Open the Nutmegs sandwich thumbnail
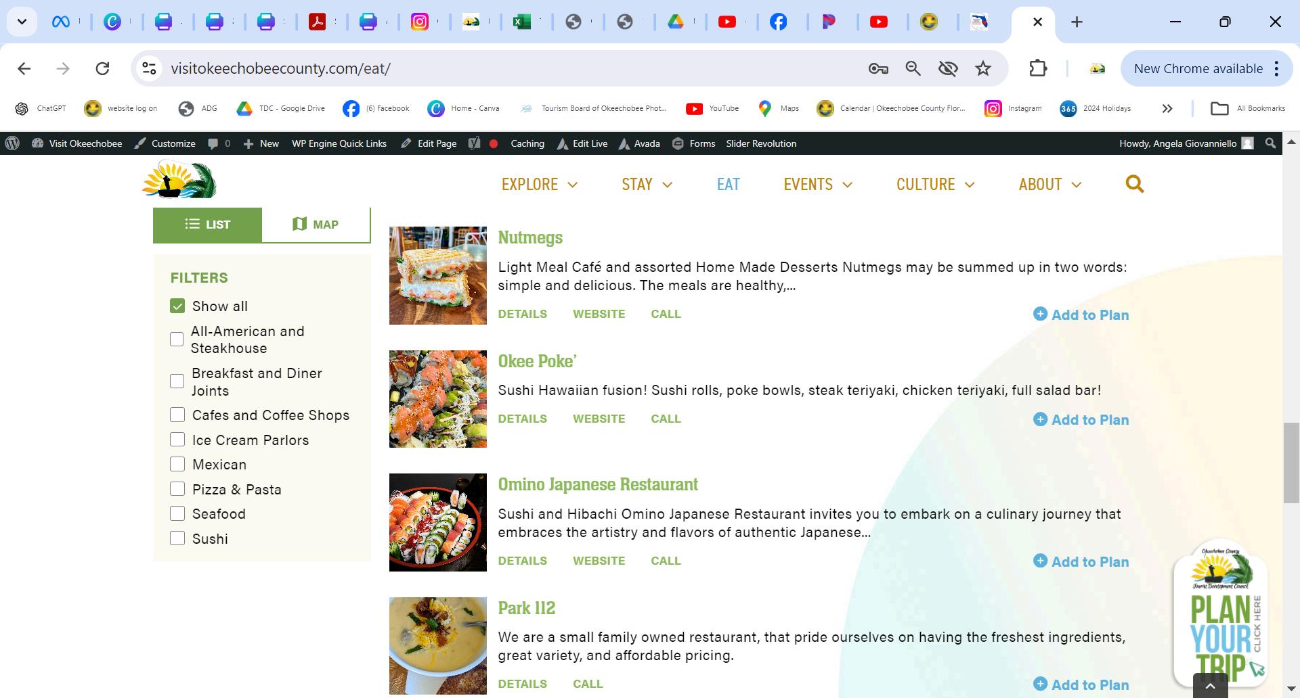 click(438, 275)
